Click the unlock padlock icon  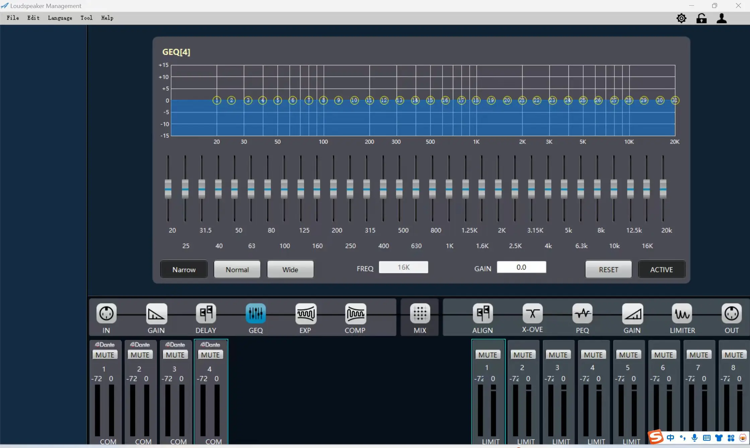pos(701,18)
